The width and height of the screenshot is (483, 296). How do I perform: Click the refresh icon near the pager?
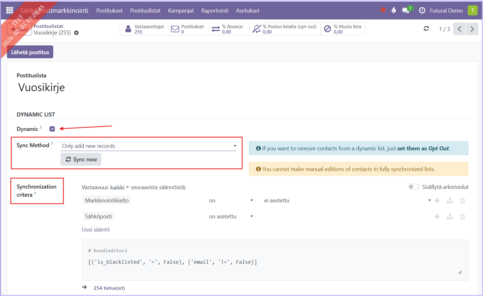click(x=426, y=29)
